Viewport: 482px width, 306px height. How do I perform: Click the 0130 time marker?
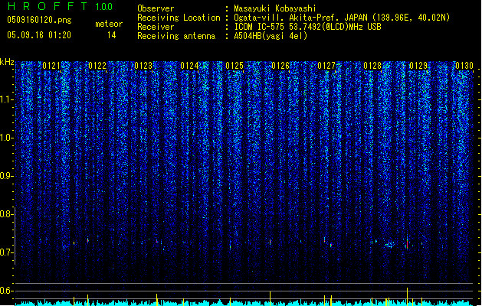click(464, 66)
